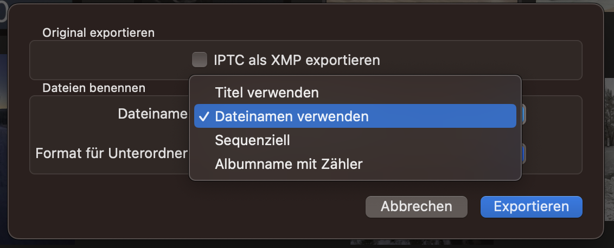Click the "Dateien benennen" section heading

tap(93, 87)
